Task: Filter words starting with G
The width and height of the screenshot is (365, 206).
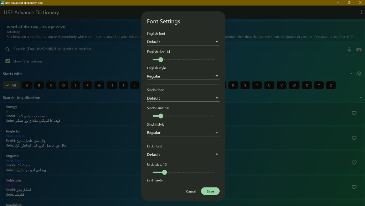Action: (99, 85)
